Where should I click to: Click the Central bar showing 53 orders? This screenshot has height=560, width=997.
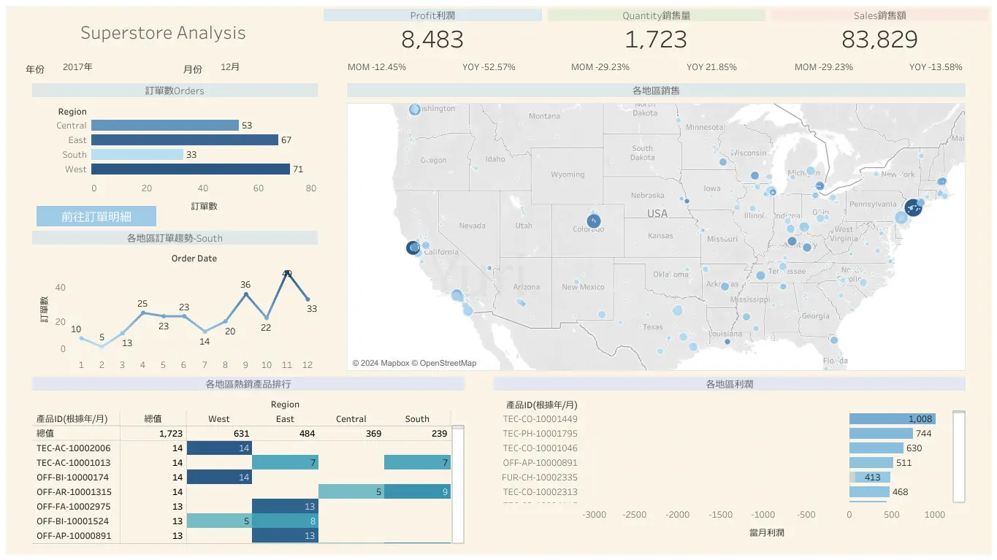click(x=165, y=126)
